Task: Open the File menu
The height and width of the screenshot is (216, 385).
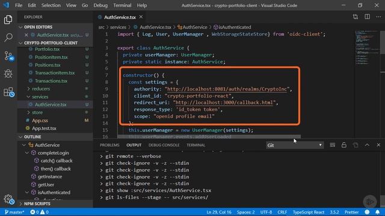Action: (19, 5)
